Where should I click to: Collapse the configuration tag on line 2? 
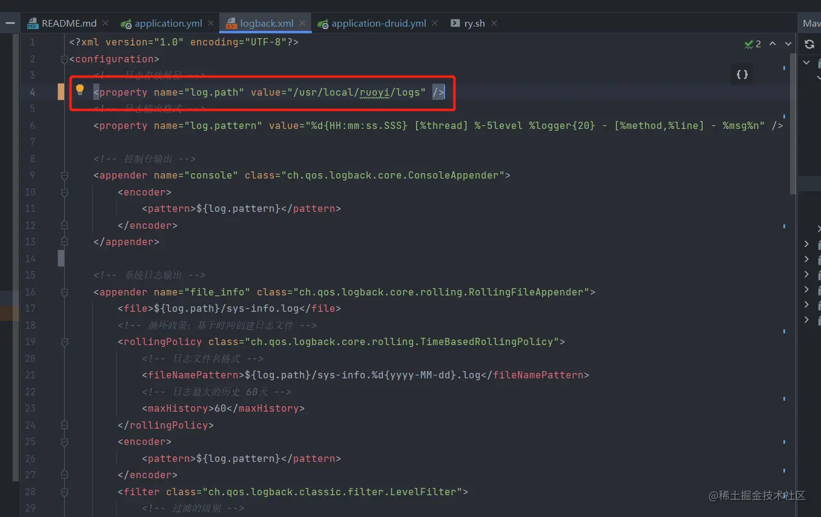click(x=64, y=59)
